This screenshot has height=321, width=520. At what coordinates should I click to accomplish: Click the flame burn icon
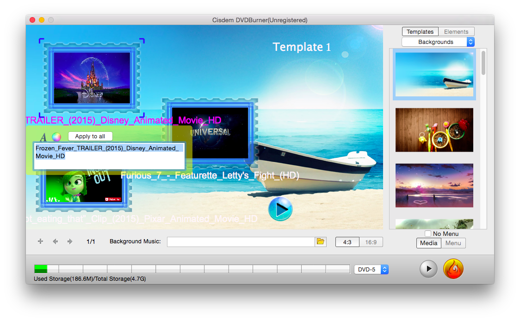coord(453,269)
